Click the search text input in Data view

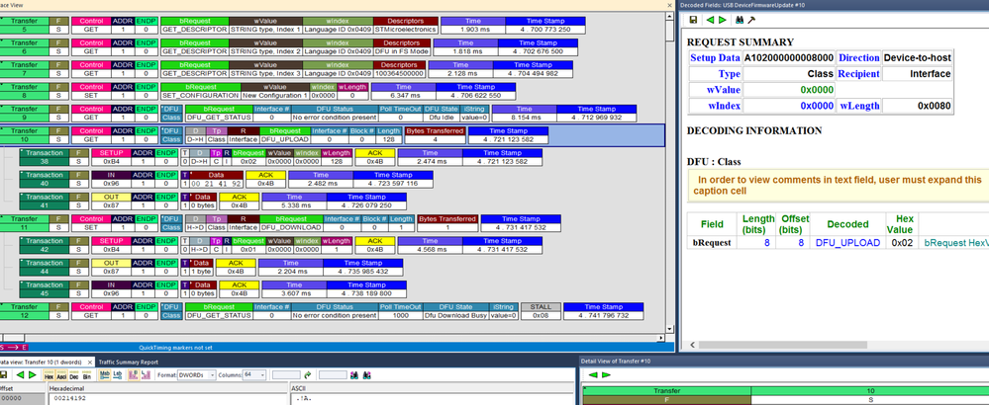[333, 374]
